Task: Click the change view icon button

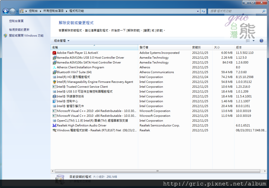Action: click(248, 41)
